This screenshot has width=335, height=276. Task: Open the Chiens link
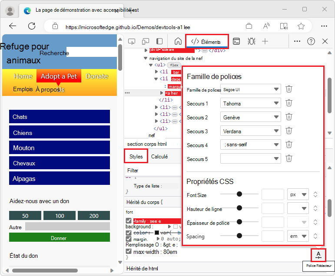[x=60, y=132]
